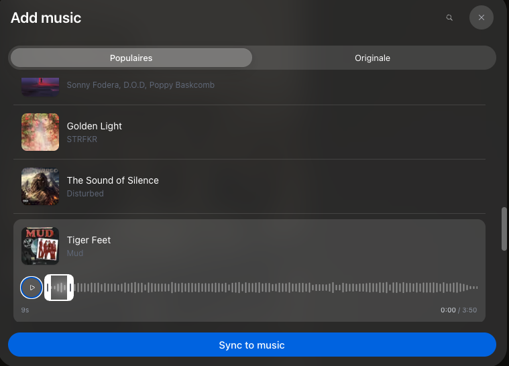509x366 pixels.
Task: Switch to the Originale tab
Action: 372,58
